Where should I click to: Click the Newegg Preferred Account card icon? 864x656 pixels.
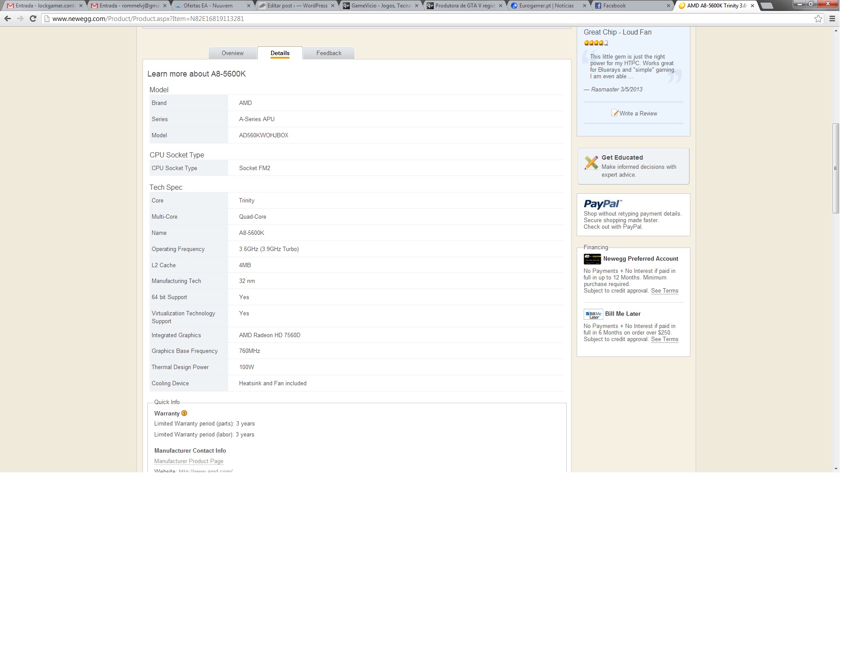coord(592,259)
